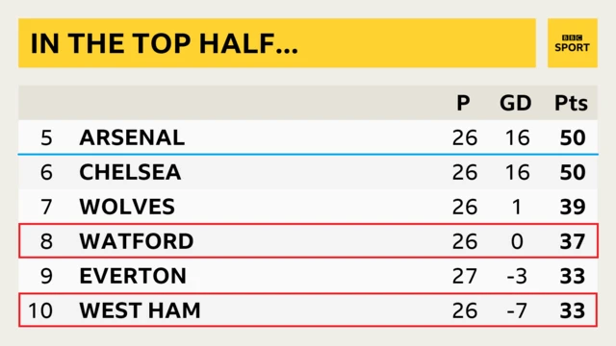Select the CHELSEA team name

click(130, 172)
